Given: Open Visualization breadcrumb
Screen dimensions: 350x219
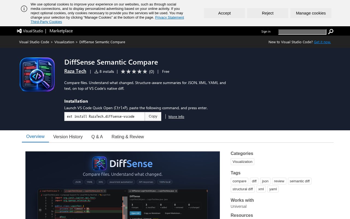Looking at the screenshot, I should 64,42.
